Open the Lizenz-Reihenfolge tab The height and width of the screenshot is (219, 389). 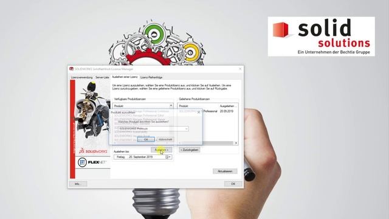151,77
